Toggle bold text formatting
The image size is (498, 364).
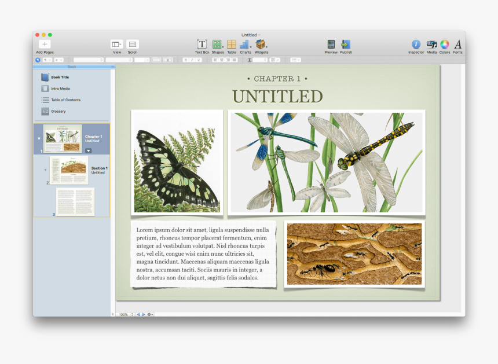coord(185,60)
